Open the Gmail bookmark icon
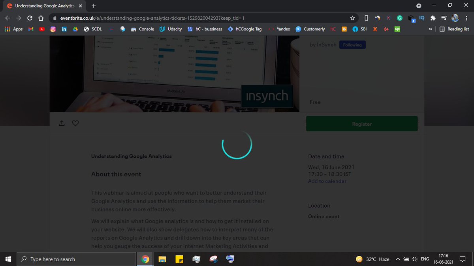 [31, 29]
